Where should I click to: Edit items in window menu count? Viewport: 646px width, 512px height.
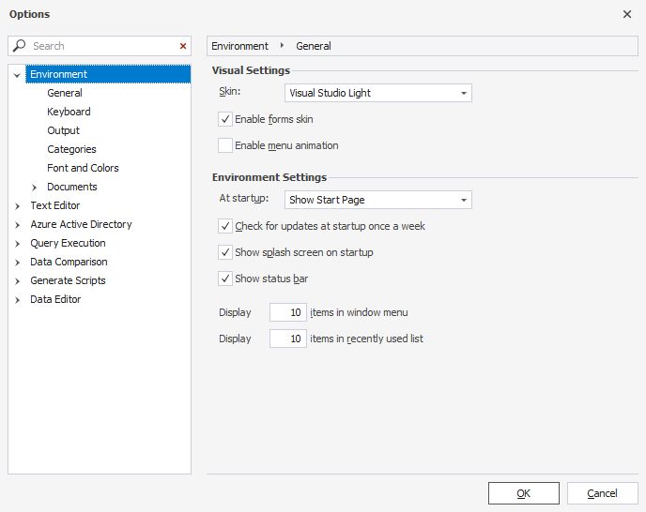(288, 312)
